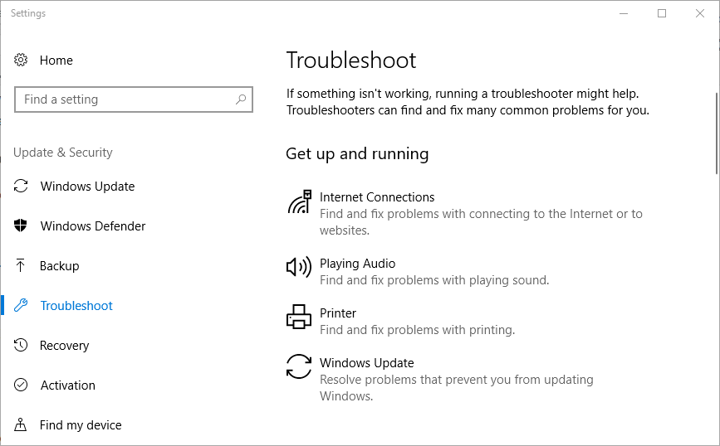The image size is (720, 446).
Task: Click the Windows Update sync icon in sidebar
Action: click(22, 187)
